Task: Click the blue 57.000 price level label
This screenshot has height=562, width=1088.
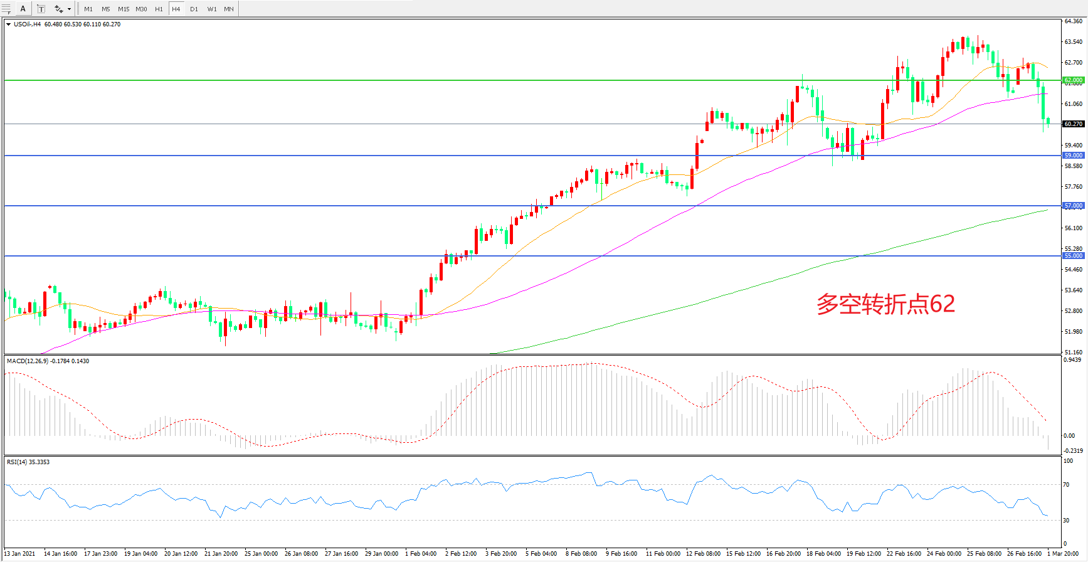Action: [1073, 206]
